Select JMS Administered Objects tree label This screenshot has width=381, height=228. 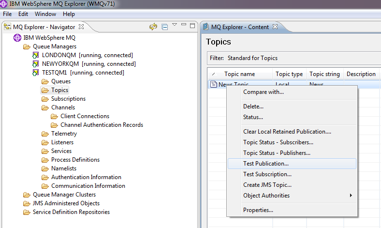[66, 203]
